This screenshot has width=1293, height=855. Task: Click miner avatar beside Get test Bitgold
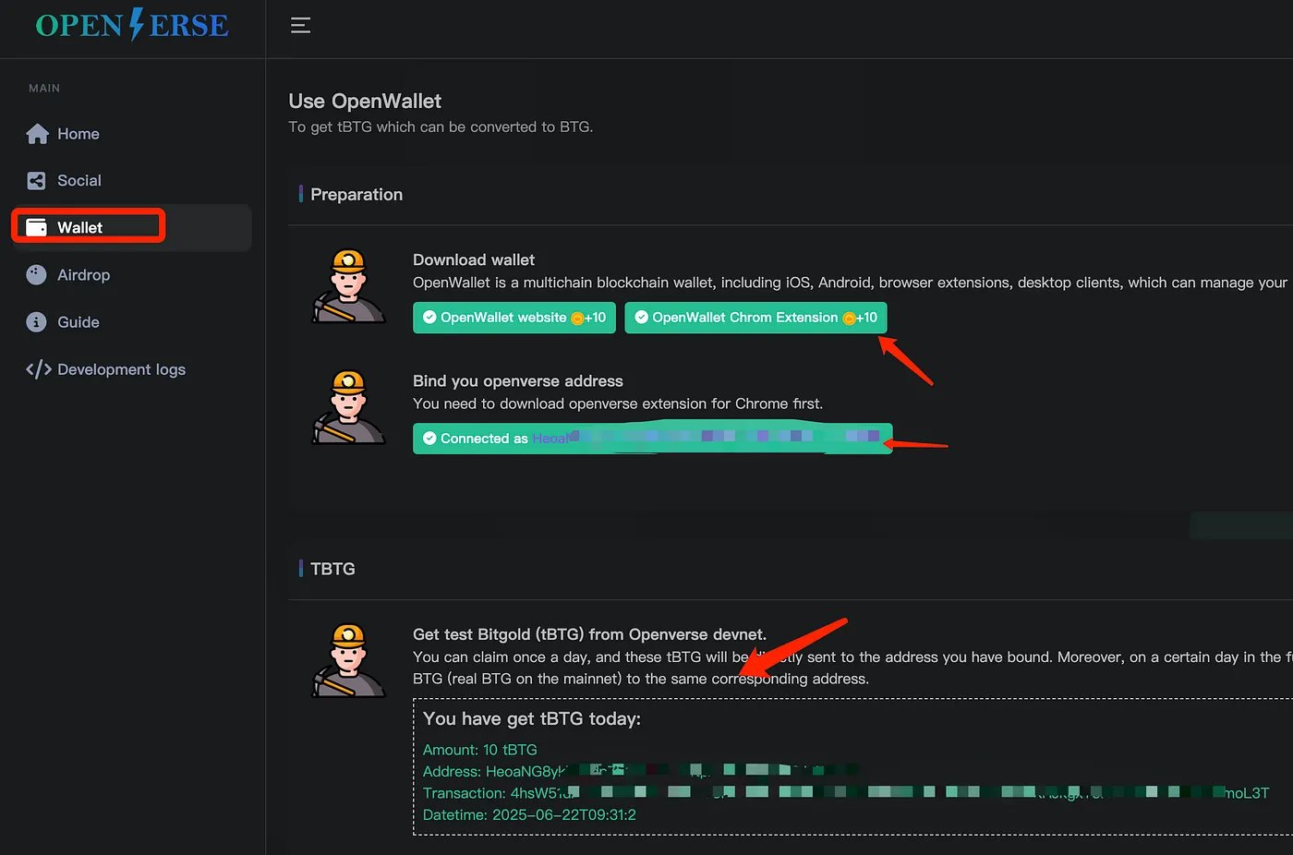pyautogui.click(x=348, y=660)
